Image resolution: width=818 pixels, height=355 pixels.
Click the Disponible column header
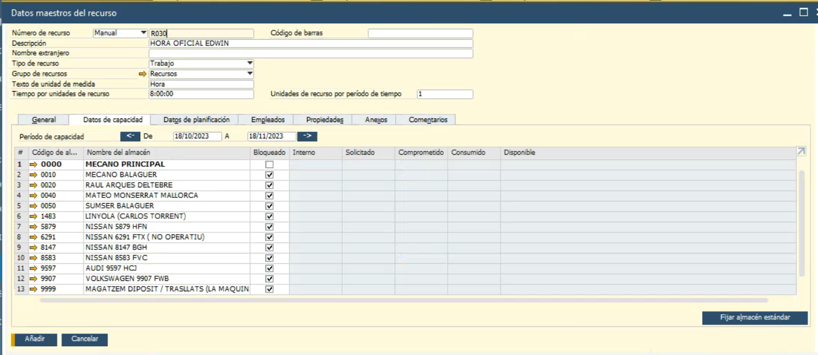coord(648,153)
